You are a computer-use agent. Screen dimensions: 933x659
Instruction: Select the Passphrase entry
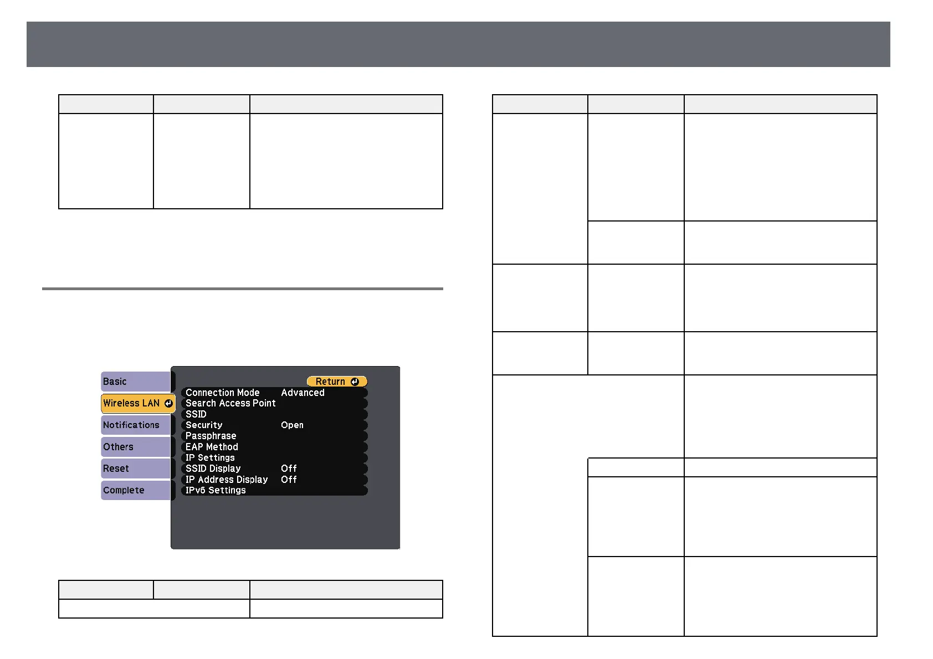coord(274,436)
